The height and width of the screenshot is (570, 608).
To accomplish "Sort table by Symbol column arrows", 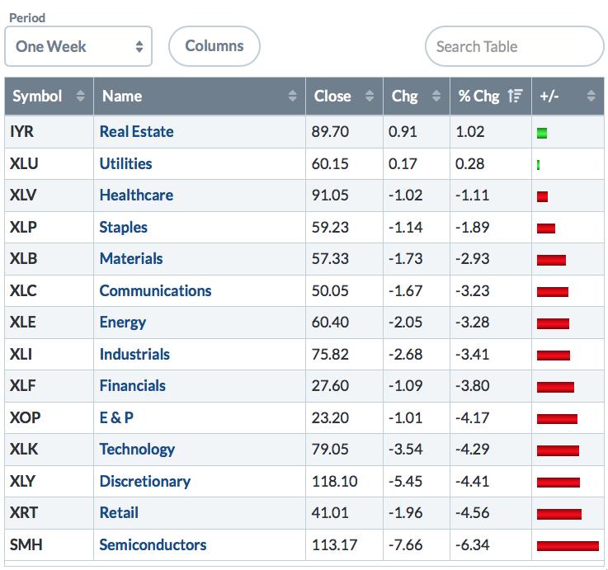I will (80, 97).
